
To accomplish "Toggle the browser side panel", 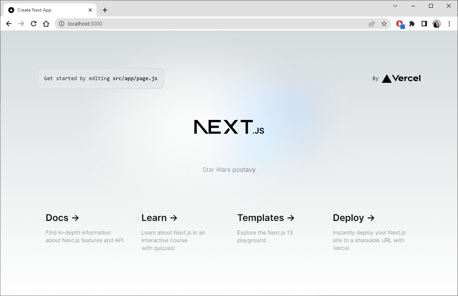I will pos(424,24).
